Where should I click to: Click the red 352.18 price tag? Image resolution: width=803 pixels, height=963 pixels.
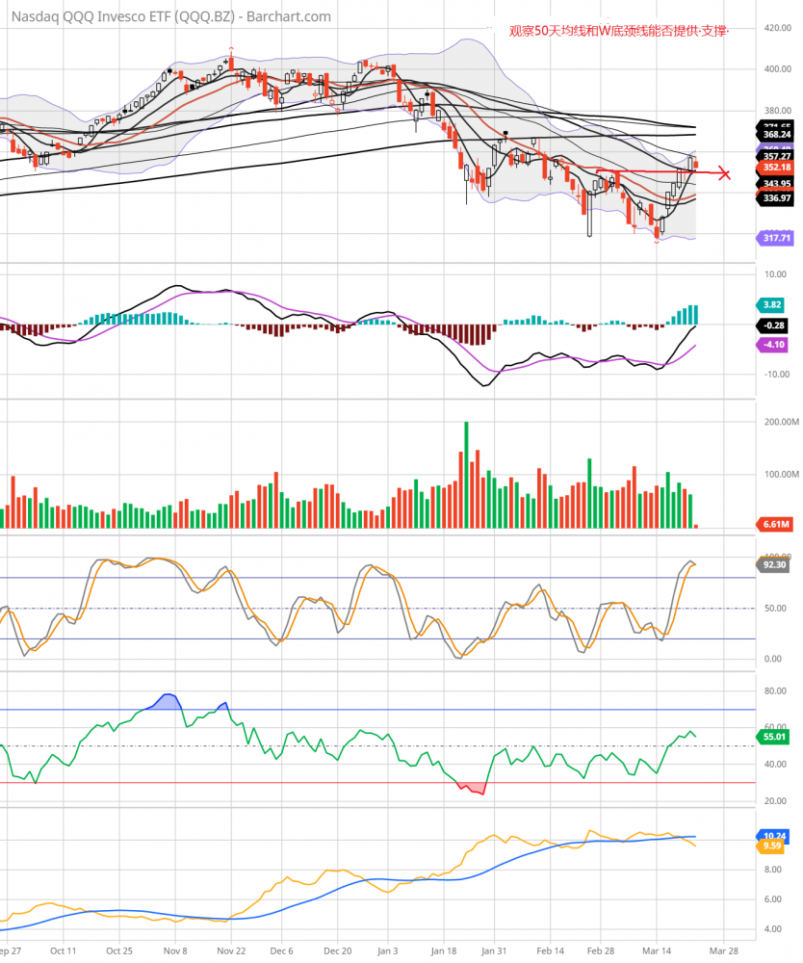[x=751, y=168]
